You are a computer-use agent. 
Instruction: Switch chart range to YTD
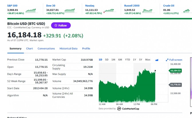tap(128, 60)
